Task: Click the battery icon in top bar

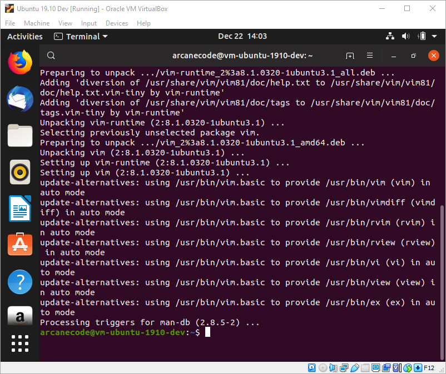Action: pyautogui.click(x=422, y=36)
